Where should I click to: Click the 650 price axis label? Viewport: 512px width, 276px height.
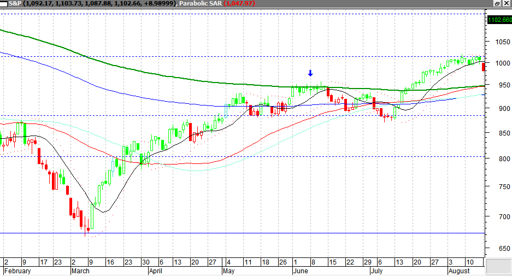pos(504,249)
